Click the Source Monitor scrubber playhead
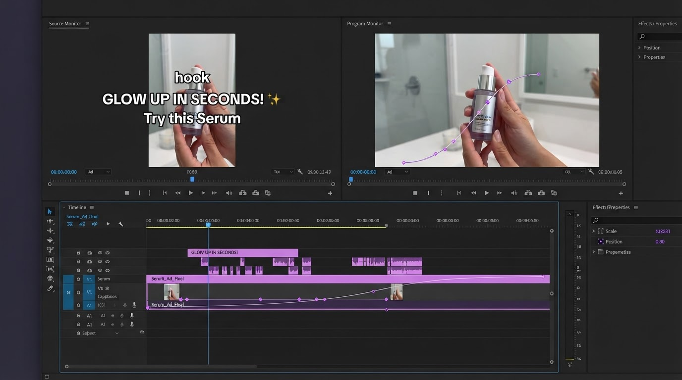Image resolution: width=682 pixels, height=380 pixels. pyautogui.click(x=192, y=179)
